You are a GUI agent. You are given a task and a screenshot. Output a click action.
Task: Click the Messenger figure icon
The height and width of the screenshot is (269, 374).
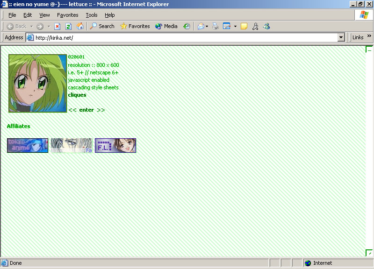tap(255, 26)
